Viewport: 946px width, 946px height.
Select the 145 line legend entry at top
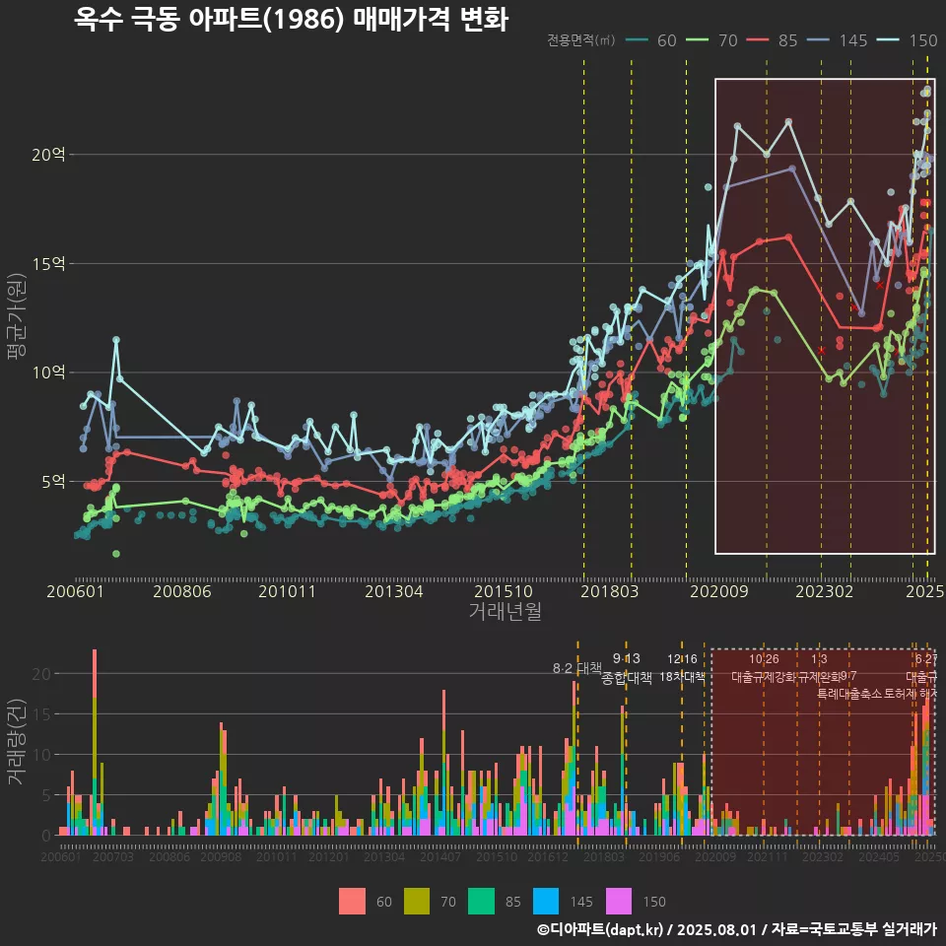coord(838,40)
